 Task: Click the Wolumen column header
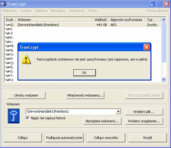54,20
